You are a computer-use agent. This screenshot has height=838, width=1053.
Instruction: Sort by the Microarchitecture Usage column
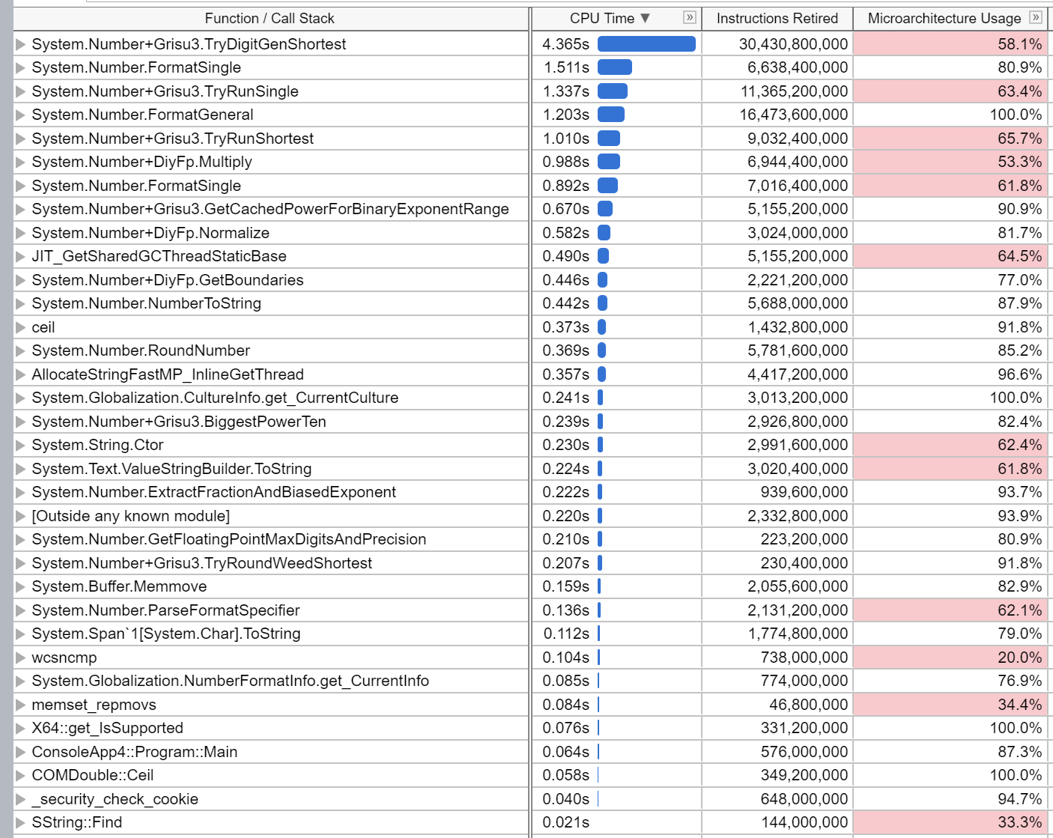click(944, 18)
